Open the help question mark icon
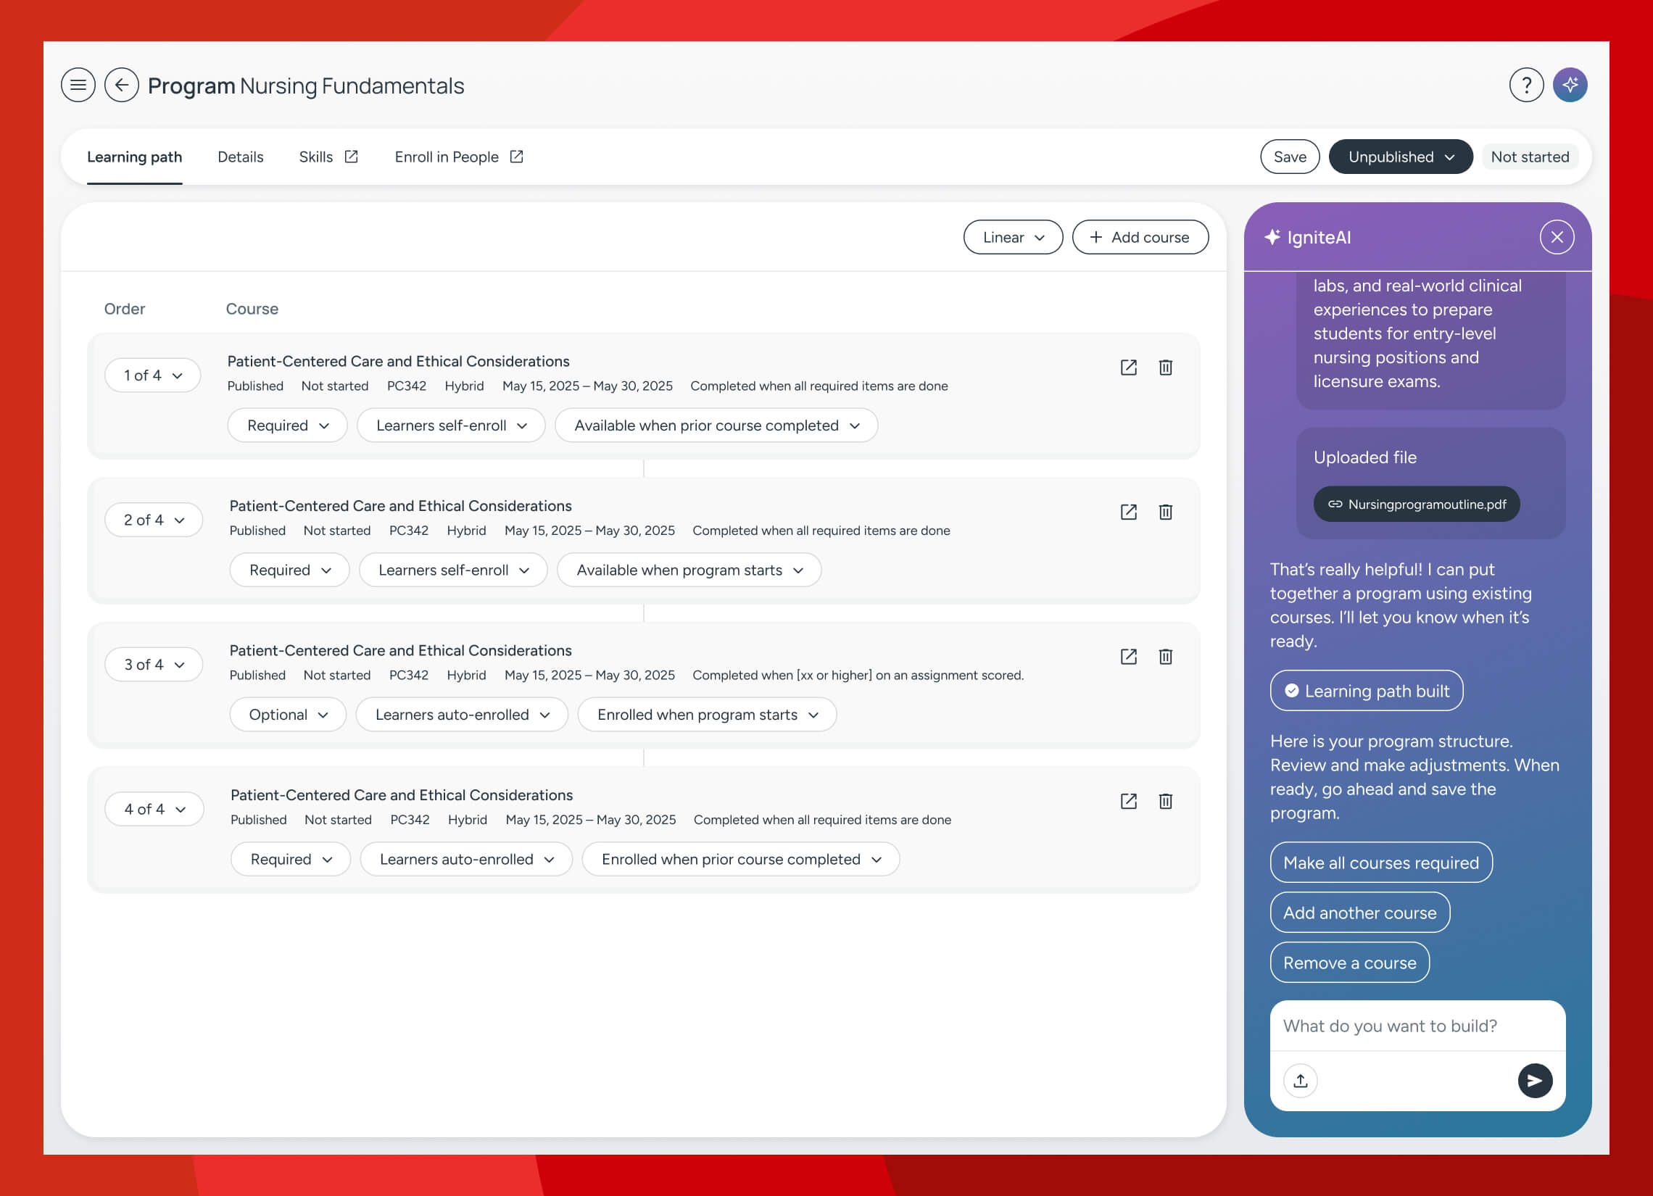1653x1196 pixels. point(1525,86)
